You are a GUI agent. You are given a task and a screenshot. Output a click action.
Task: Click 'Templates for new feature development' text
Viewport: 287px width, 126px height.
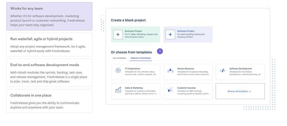click(x=245, y=73)
